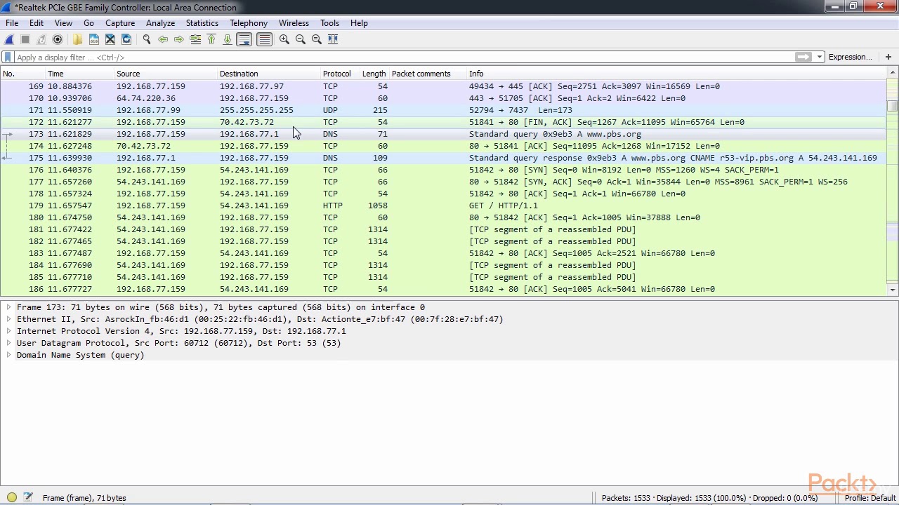Sort by Packet comments column
Viewport: 899px width, 505px height.
(428, 74)
